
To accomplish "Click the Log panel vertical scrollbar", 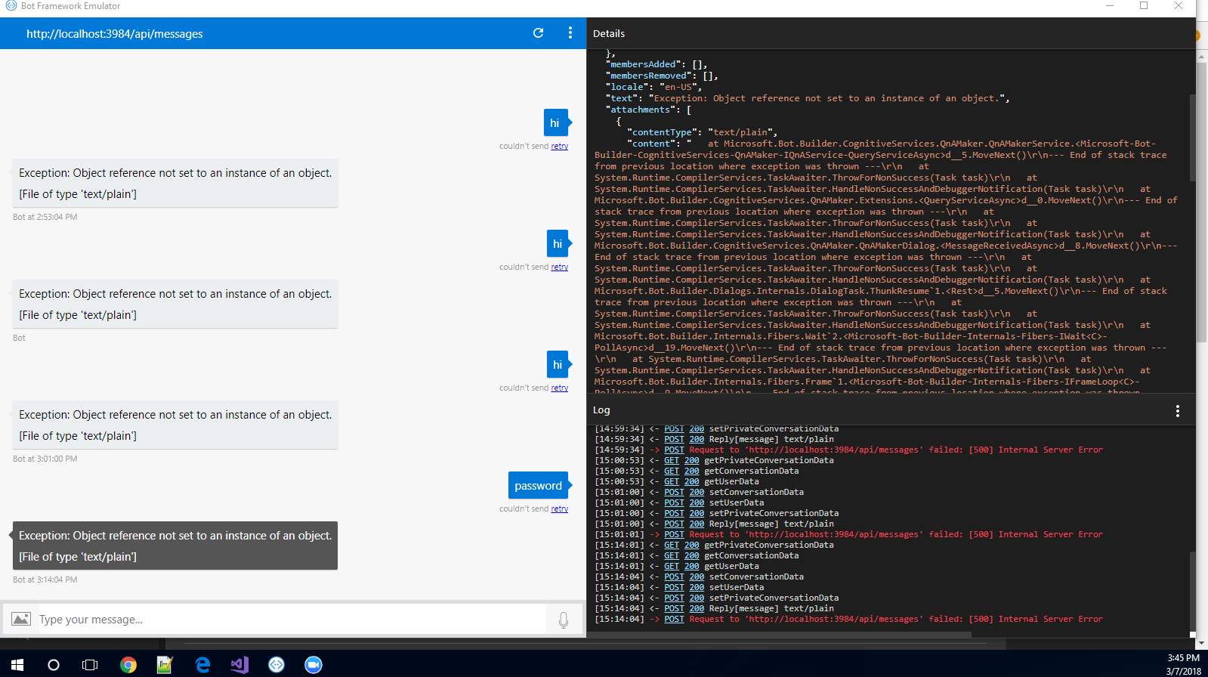I will 1193,590.
